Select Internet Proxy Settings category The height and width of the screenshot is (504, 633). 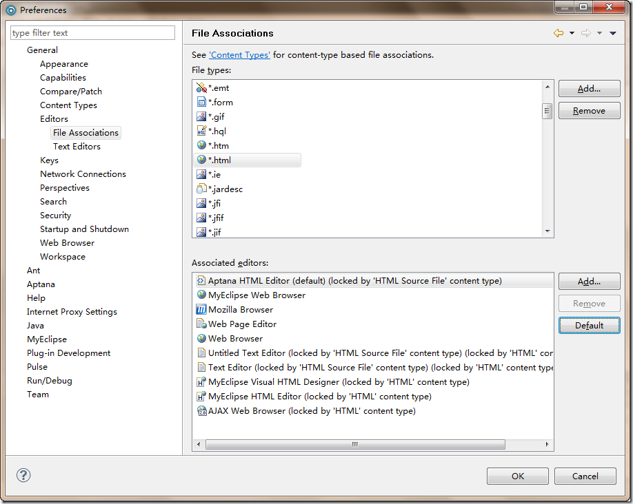coord(72,312)
